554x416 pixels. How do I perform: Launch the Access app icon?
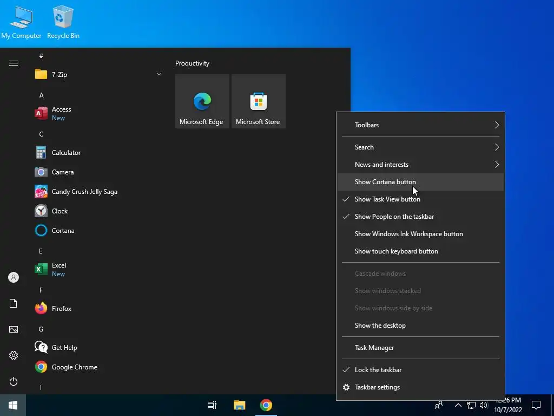[41, 113]
